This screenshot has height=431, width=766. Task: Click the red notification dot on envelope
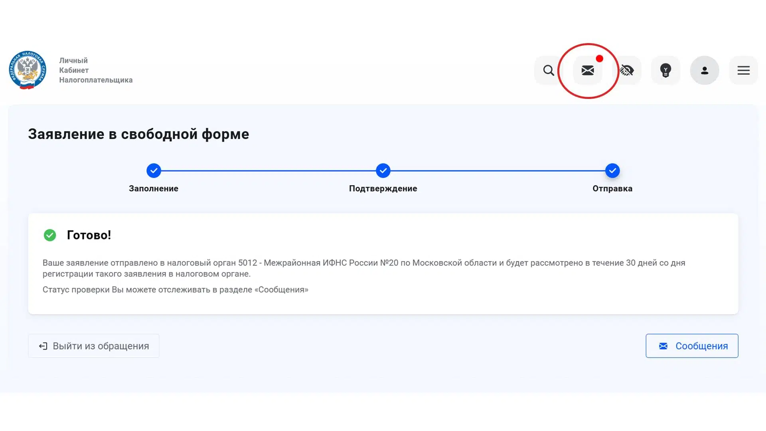click(x=599, y=59)
